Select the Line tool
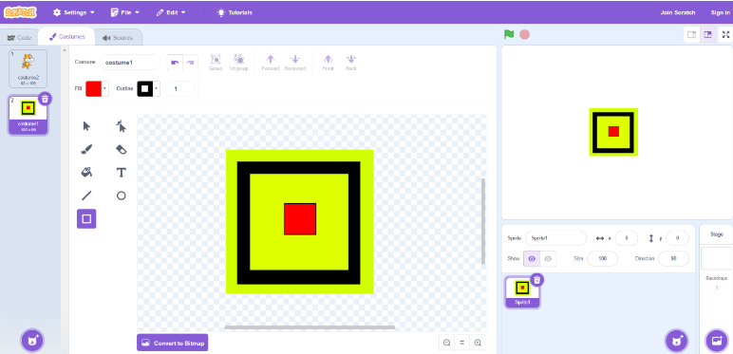 (x=86, y=196)
